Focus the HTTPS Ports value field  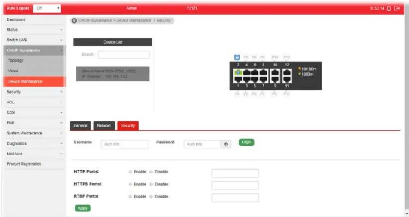coord(235,186)
